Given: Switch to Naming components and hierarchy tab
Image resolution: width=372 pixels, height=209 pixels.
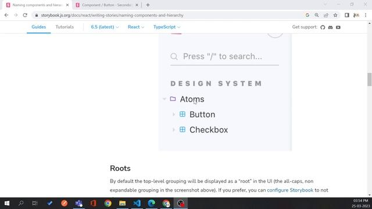Looking at the screenshot, I should point(37,5).
